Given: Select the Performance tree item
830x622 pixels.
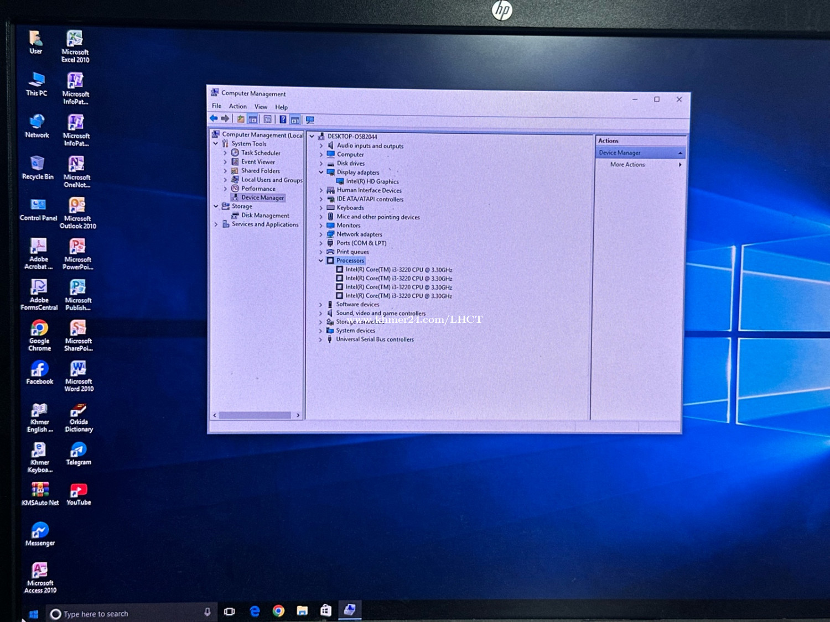Looking at the screenshot, I should click(258, 189).
